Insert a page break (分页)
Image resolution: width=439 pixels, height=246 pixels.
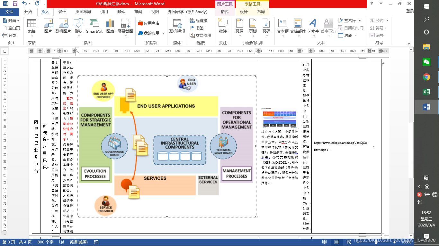[x=9, y=35]
